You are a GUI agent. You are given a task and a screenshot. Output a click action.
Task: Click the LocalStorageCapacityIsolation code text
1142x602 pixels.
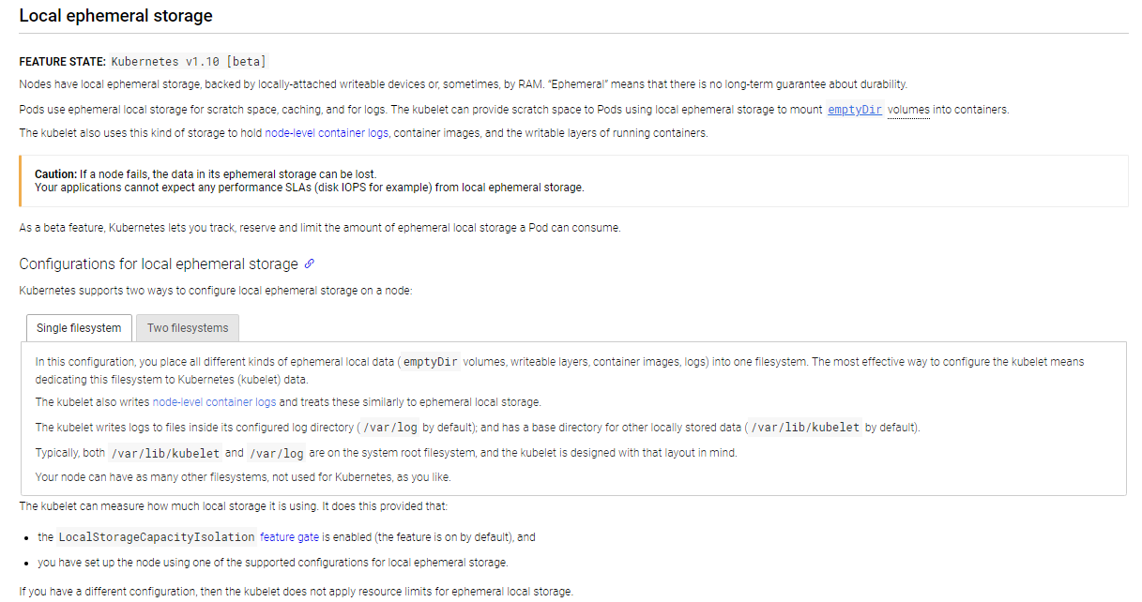pos(157,537)
